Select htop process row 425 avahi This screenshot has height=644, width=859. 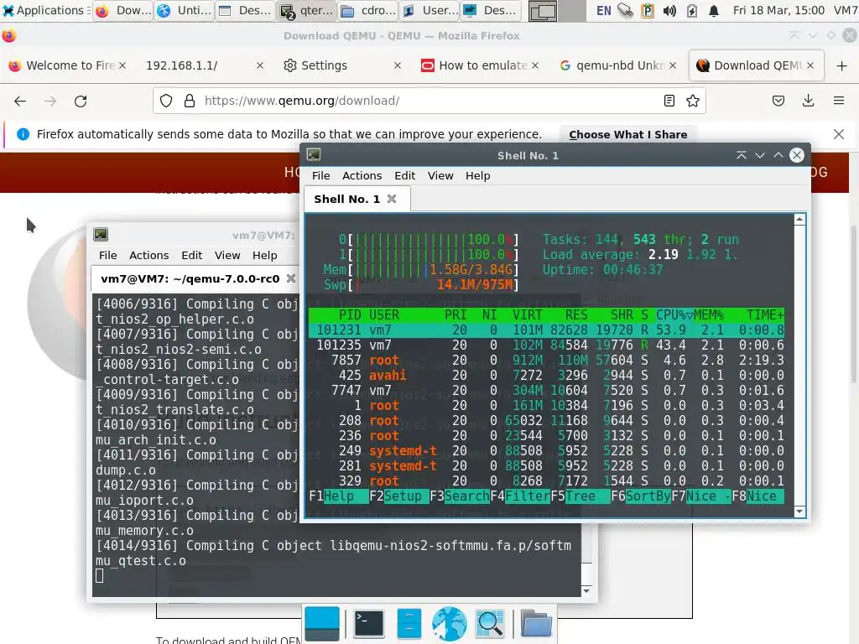[x=546, y=376]
